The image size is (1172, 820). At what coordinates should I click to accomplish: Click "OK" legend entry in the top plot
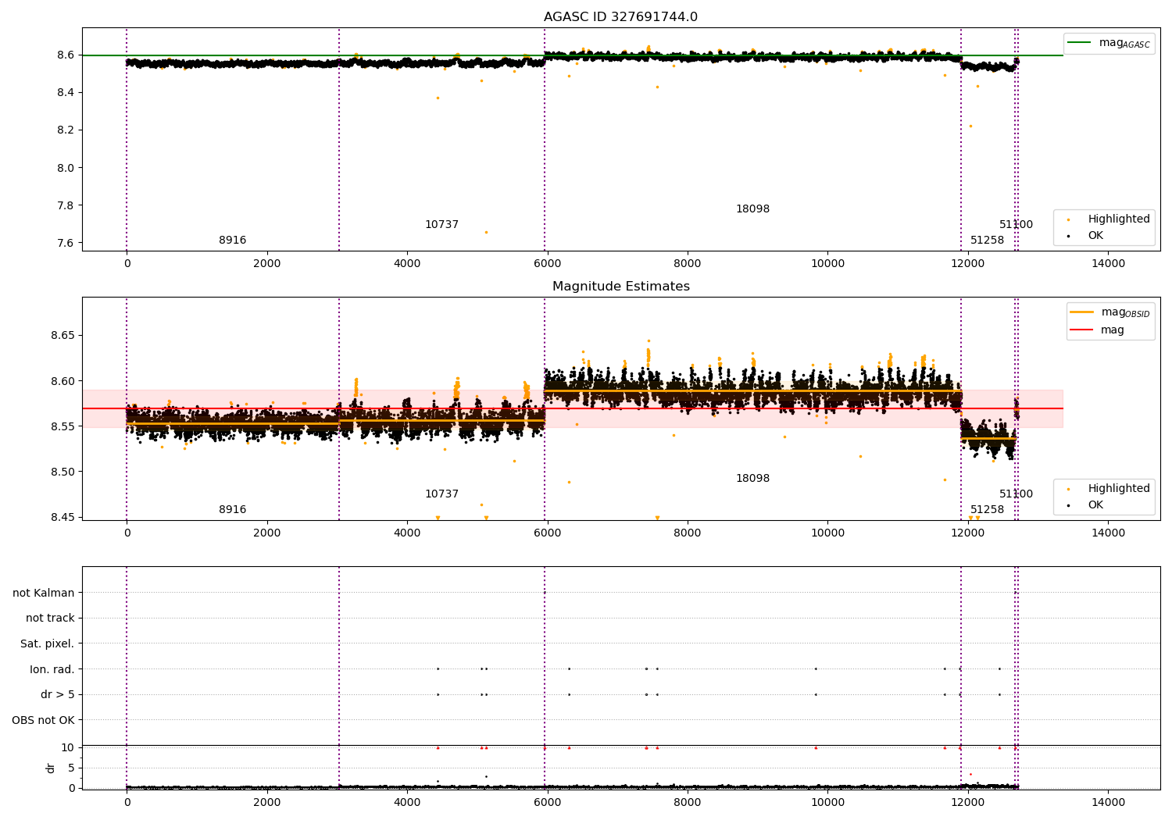(1086, 235)
